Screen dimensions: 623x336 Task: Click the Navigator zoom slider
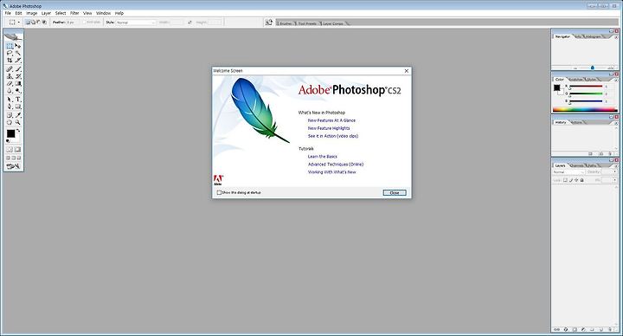(x=593, y=68)
